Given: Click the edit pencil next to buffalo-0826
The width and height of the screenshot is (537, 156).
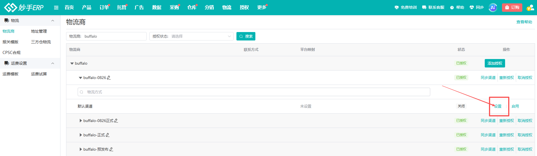Looking at the screenshot, I should click(109, 78).
